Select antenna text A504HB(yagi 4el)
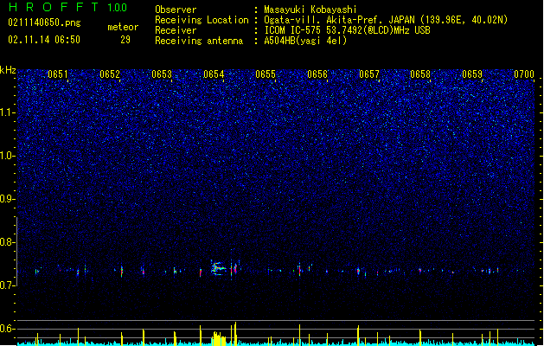544x346 pixels. point(305,41)
